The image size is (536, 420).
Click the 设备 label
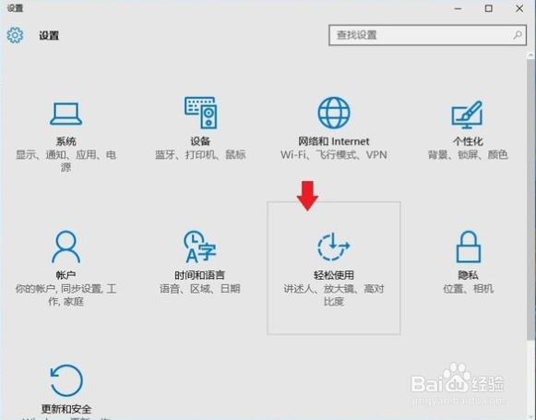tap(200, 141)
